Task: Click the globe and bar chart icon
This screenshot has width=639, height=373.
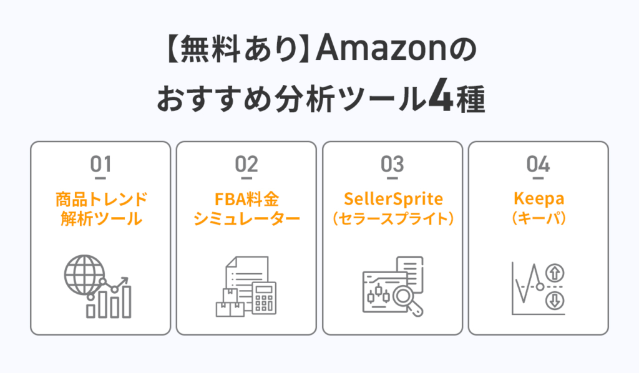Action: tap(98, 286)
